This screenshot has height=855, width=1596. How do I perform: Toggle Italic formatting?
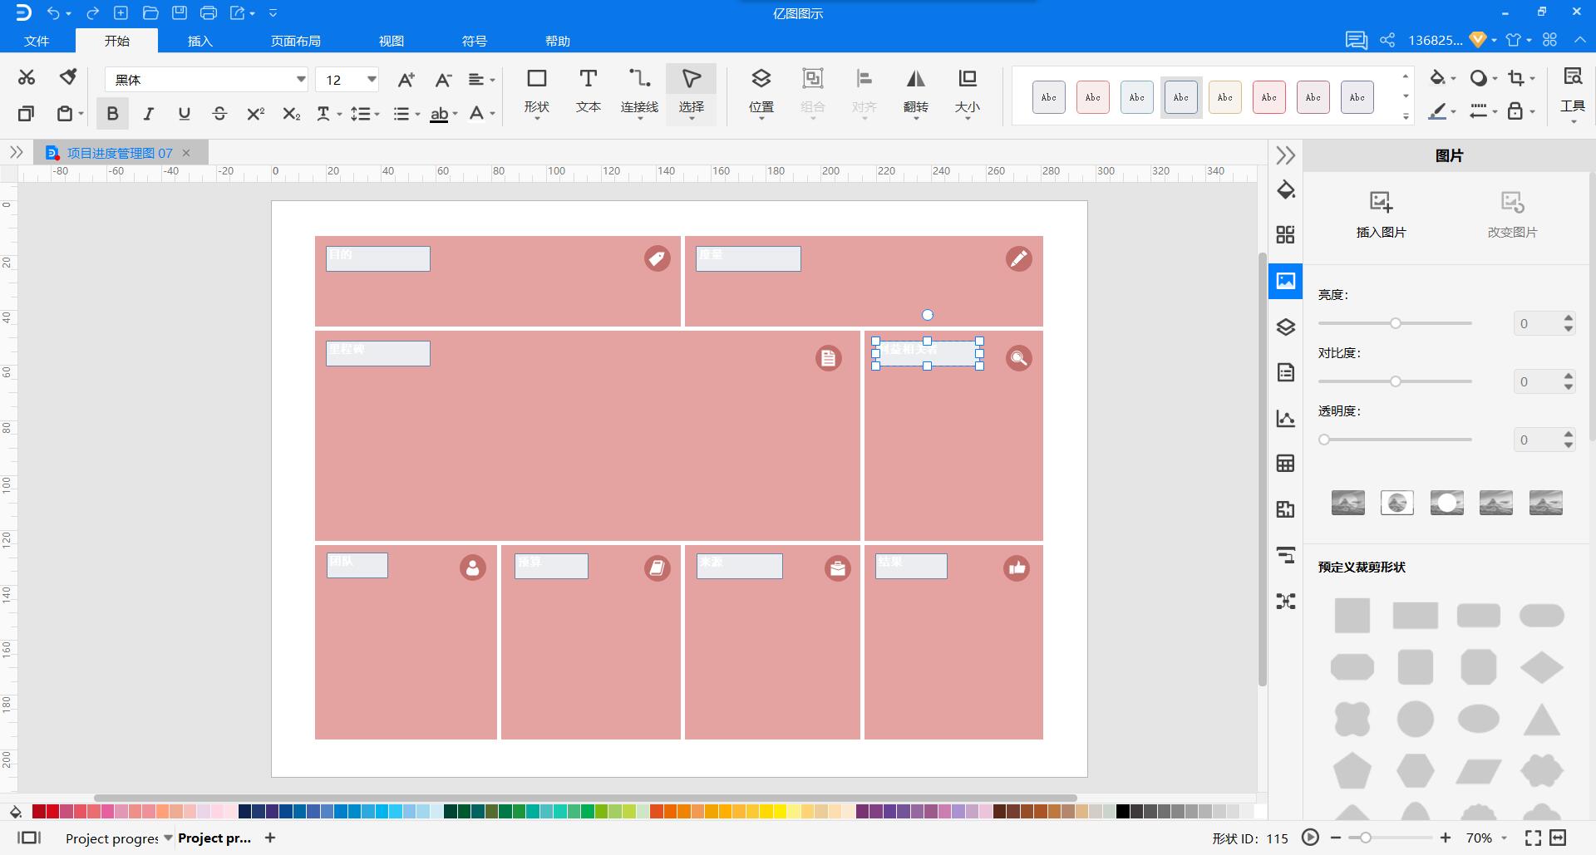click(x=148, y=114)
